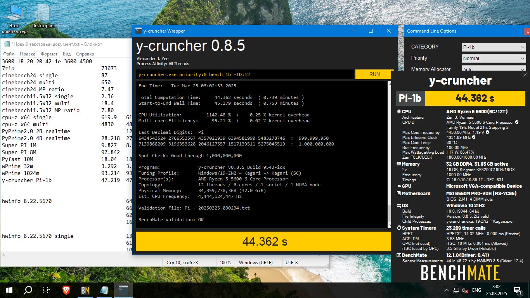
Task: Click the BenchMate section icon near version
Action: [399, 255]
